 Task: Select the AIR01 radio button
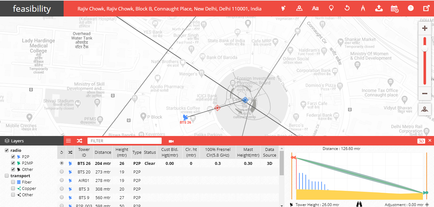pos(62,180)
